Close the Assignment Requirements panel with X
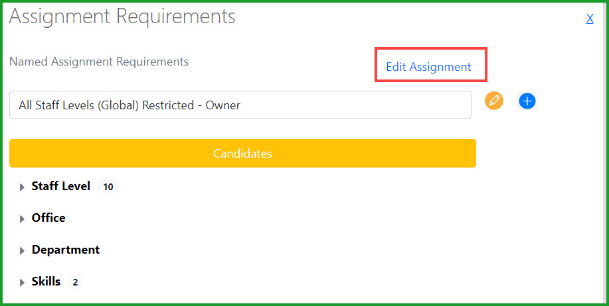The image size is (609, 306). pyautogui.click(x=590, y=18)
